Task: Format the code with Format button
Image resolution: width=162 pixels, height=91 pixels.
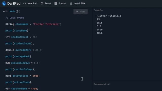Action: pyautogui.click(x=60, y=3)
